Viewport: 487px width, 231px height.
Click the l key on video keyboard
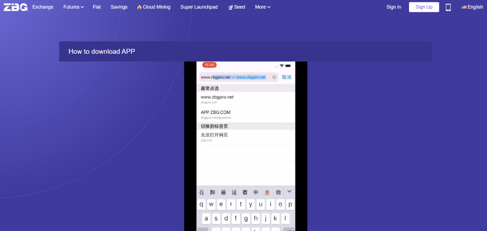285,218
